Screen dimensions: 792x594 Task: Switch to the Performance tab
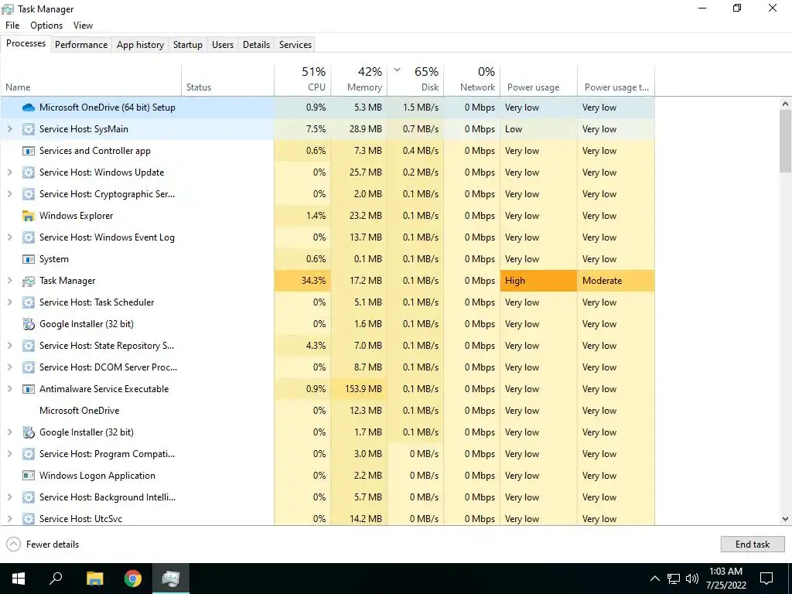point(81,44)
